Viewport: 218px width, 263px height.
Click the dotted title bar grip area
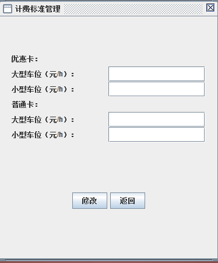133,9
